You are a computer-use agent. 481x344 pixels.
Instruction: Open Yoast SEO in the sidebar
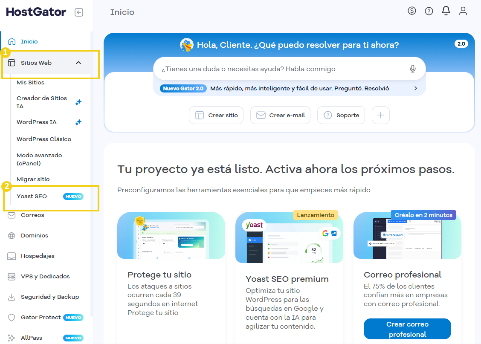pos(32,196)
